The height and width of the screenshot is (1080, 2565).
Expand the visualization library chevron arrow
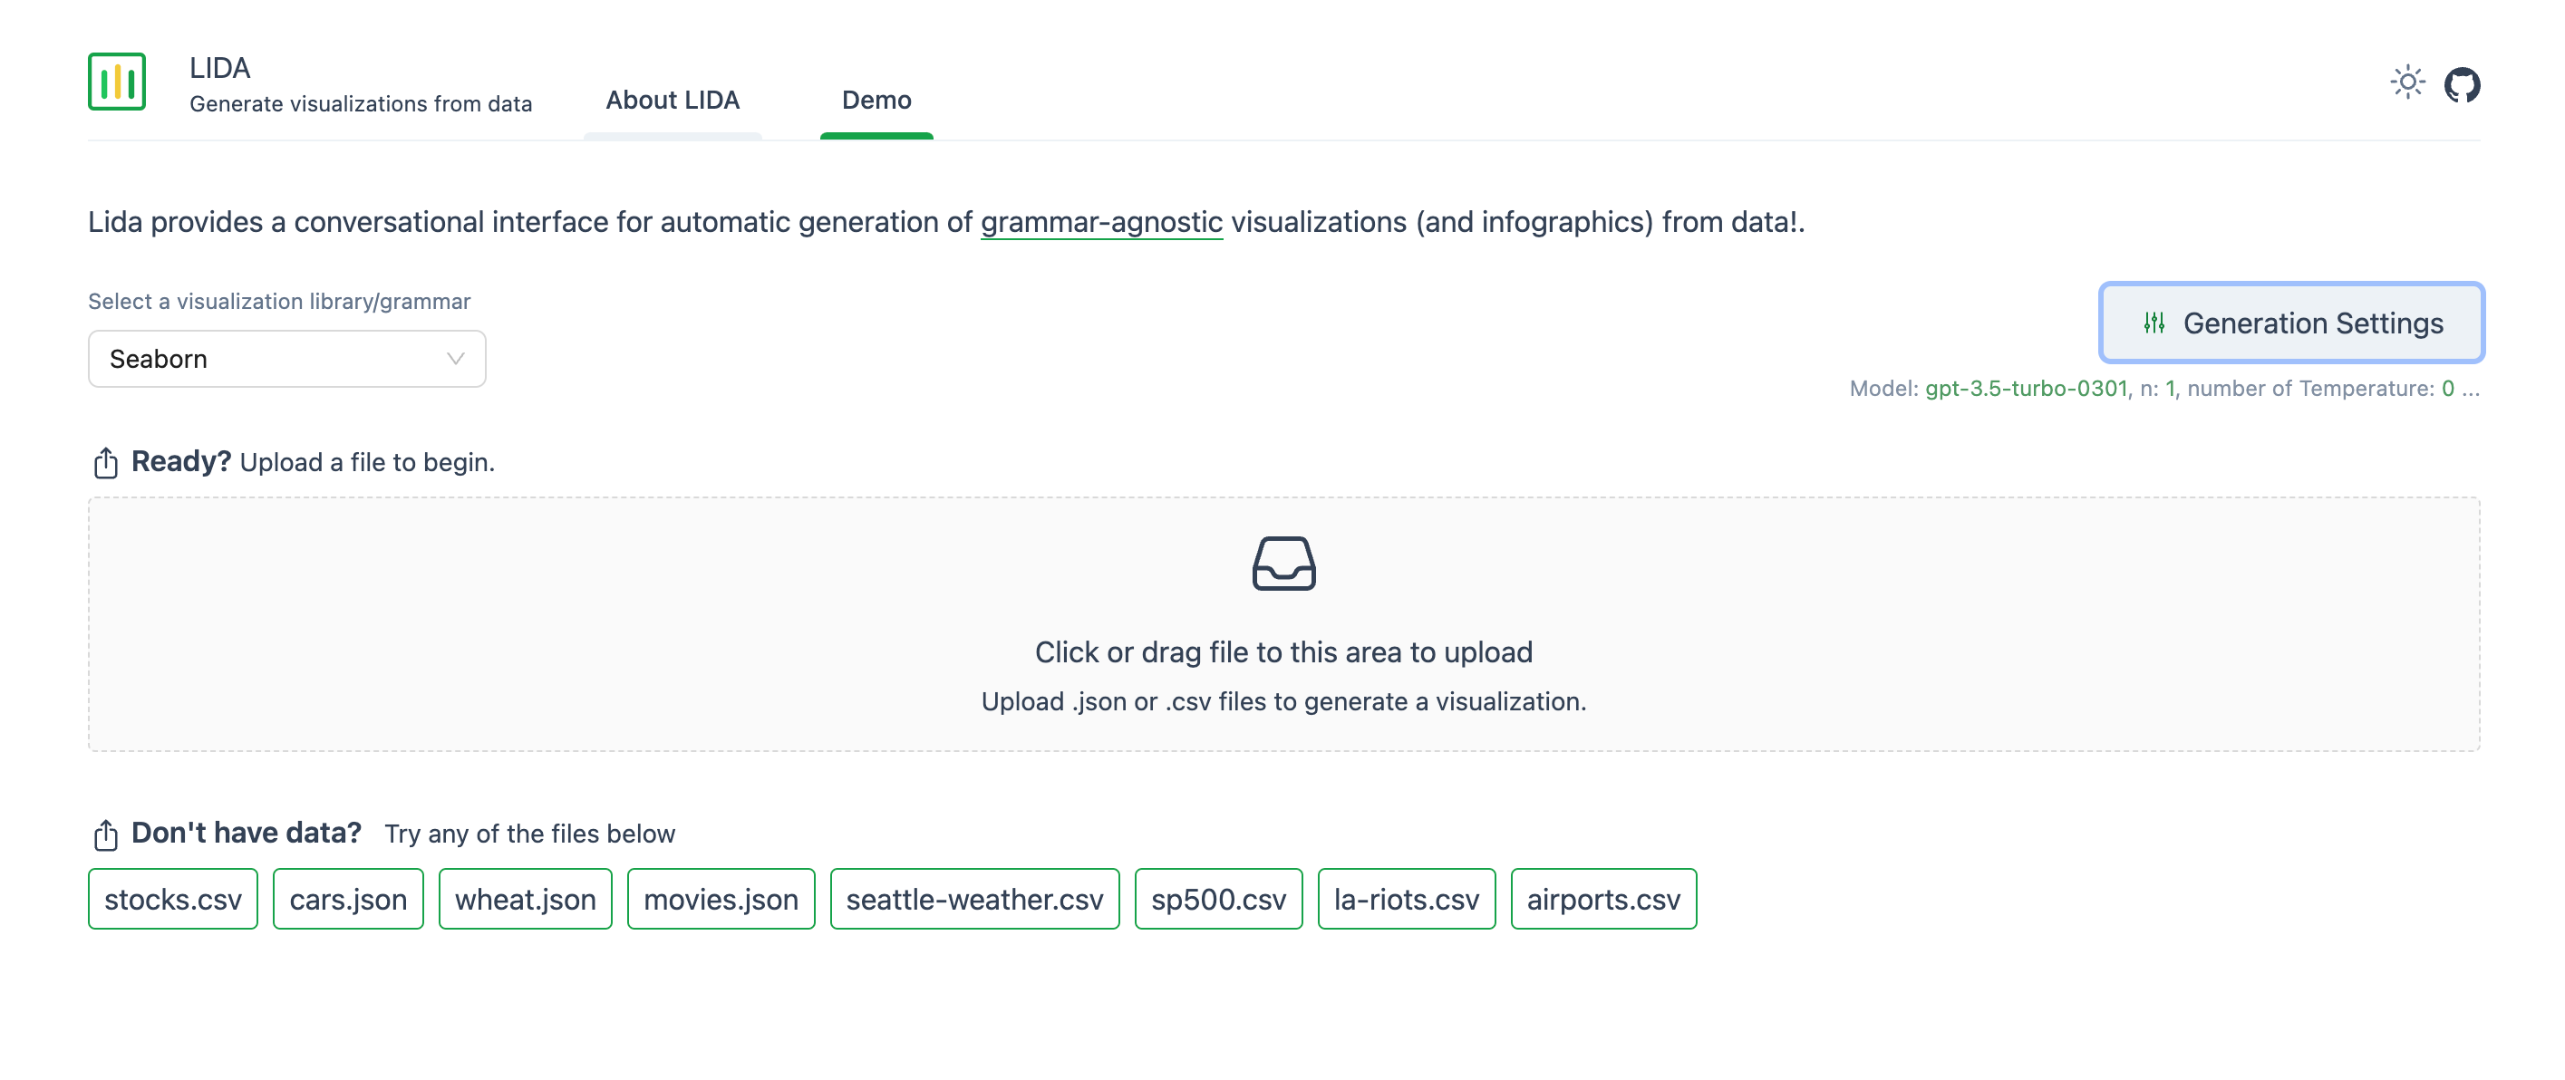click(x=455, y=359)
